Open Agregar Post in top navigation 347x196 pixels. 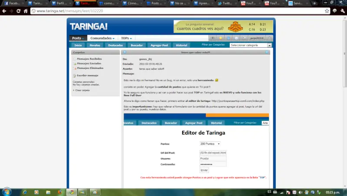coord(159,45)
